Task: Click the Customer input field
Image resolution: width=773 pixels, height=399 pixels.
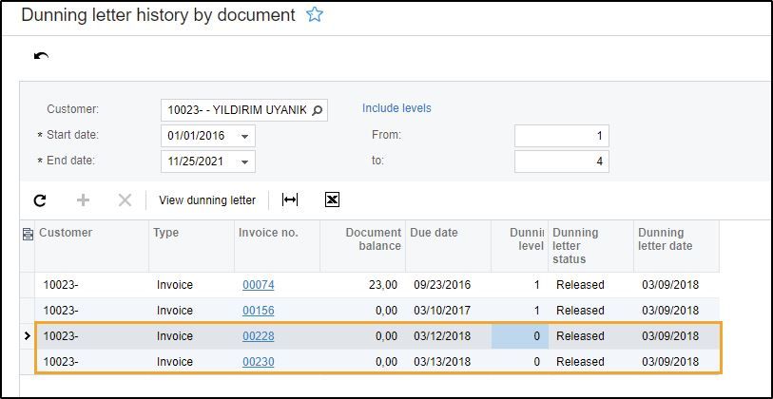Action: (236, 110)
